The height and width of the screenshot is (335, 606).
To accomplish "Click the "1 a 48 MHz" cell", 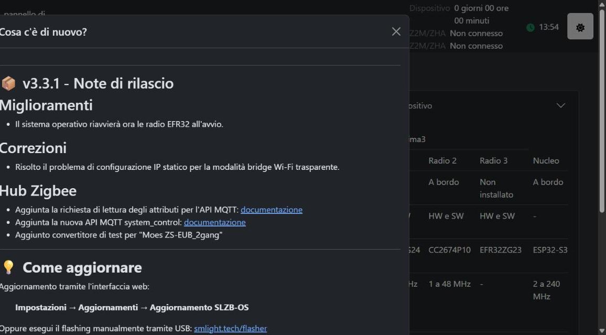I will pos(449,284).
